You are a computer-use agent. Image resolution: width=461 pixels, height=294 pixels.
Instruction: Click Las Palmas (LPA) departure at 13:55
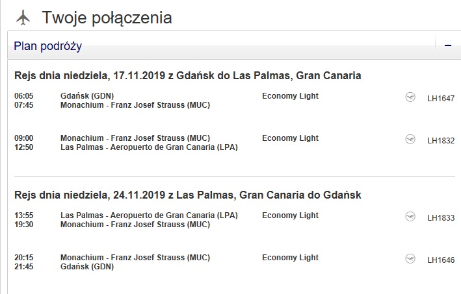coord(149,215)
